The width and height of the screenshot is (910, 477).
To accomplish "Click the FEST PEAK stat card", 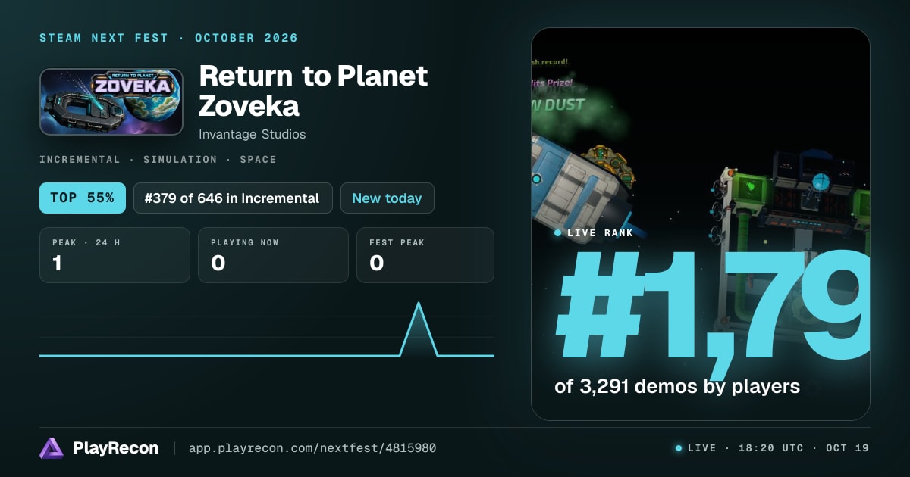I will pos(425,255).
